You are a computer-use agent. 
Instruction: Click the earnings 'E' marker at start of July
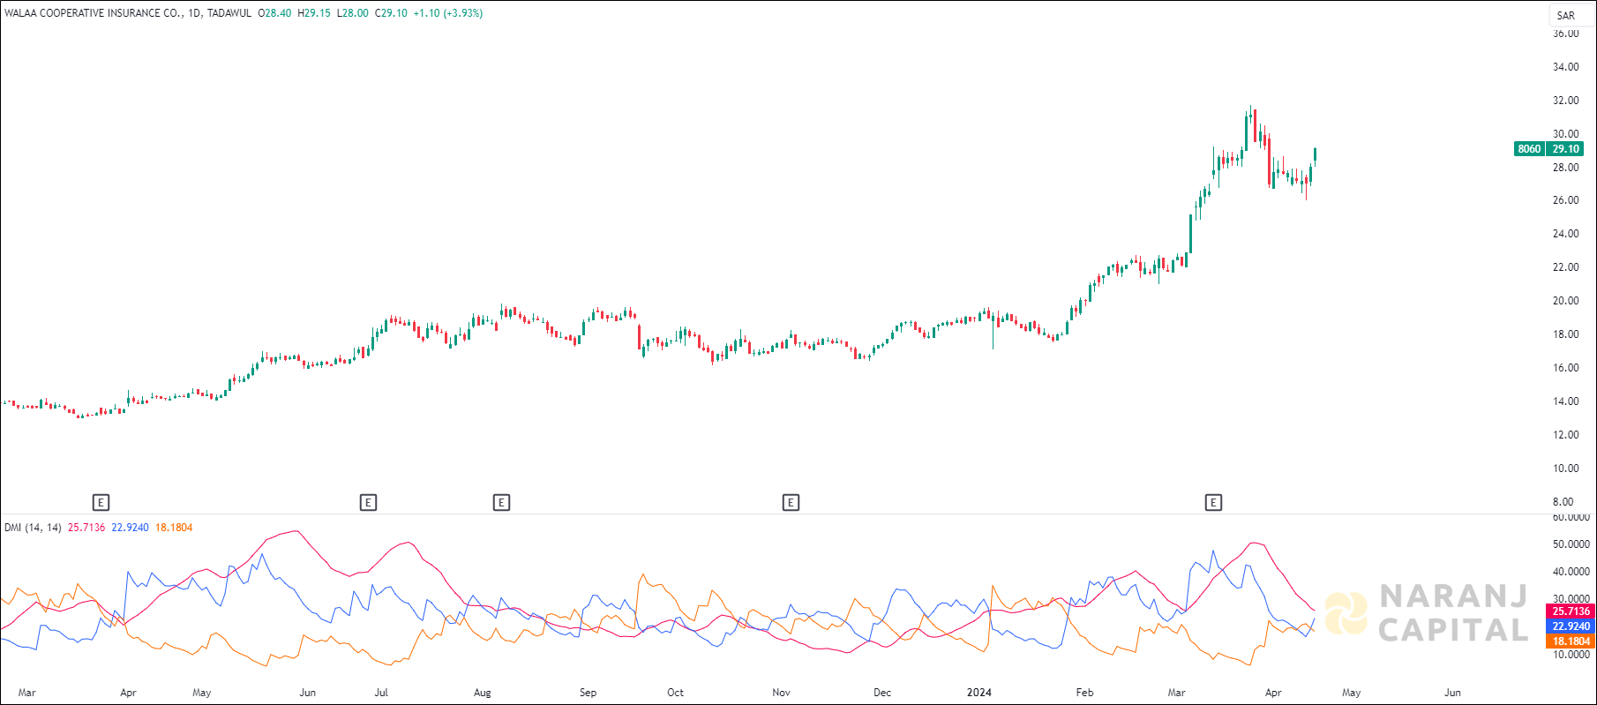(x=368, y=503)
